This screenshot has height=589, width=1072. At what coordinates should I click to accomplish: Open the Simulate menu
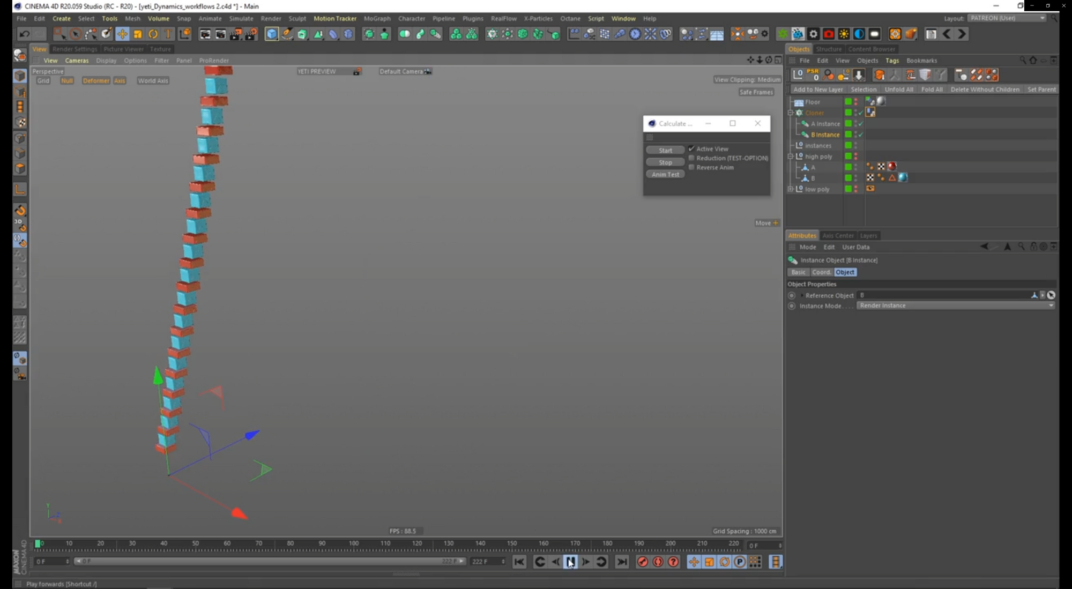(241, 18)
